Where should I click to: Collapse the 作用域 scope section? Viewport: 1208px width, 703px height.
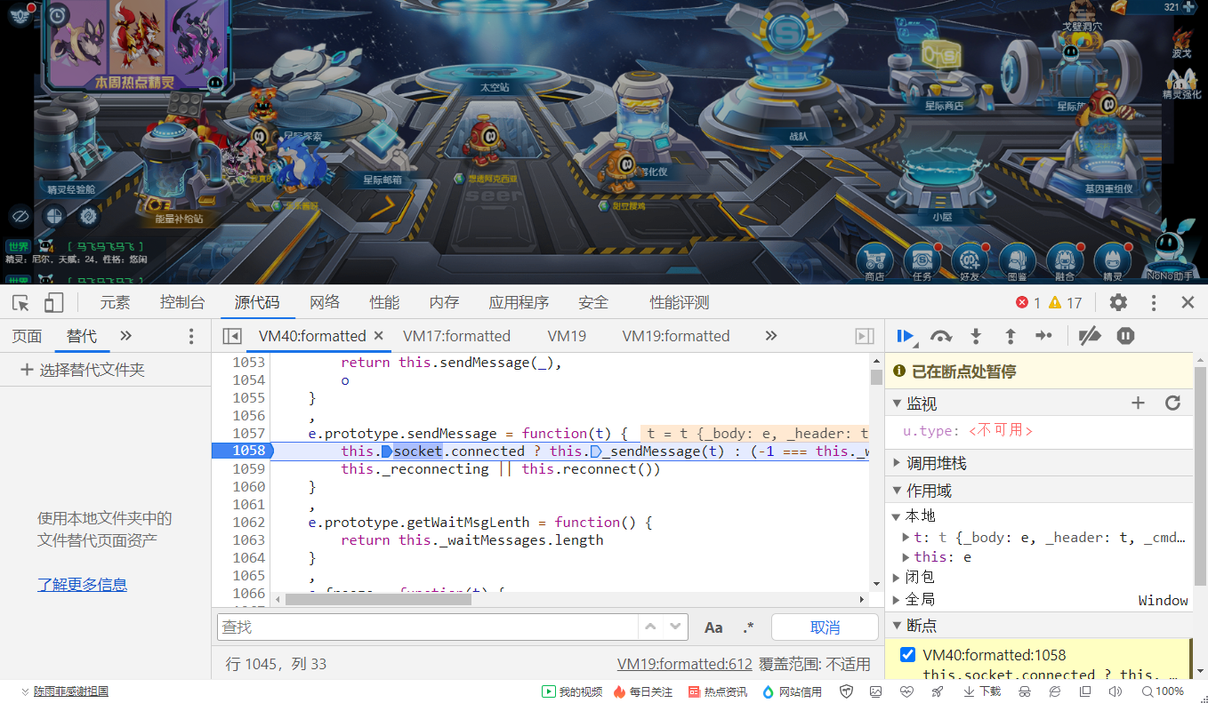point(897,489)
